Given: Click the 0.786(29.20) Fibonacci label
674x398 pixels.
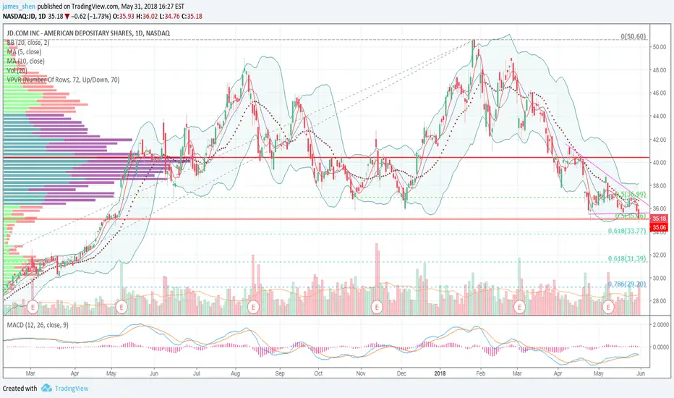Looking at the screenshot, I should coord(627,284).
